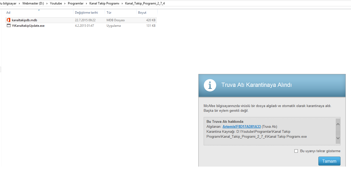351x170 pixels.
Task: Open Programlar folder from breadcrumb path
Action: coord(76,4)
